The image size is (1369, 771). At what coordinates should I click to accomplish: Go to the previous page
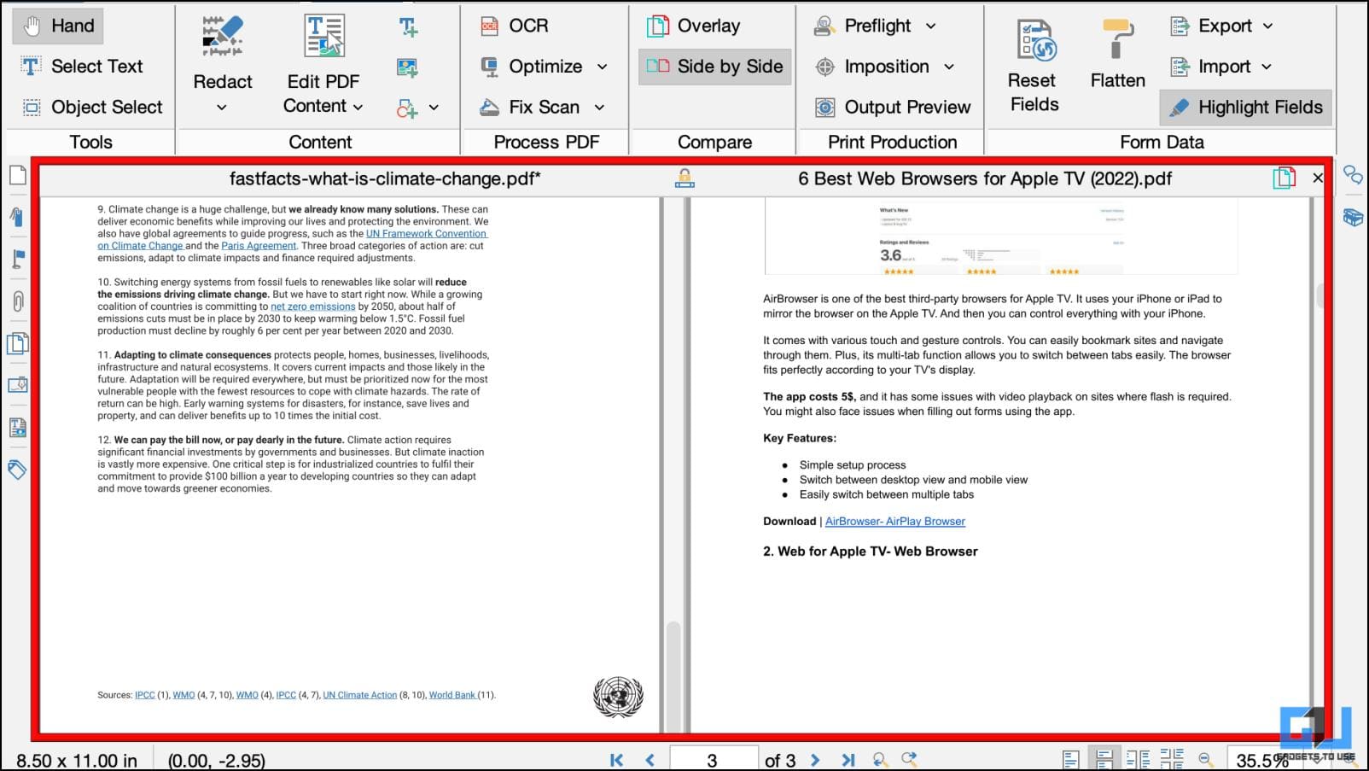(x=650, y=760)
